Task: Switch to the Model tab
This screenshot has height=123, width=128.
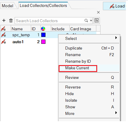Action: [7, 6]
